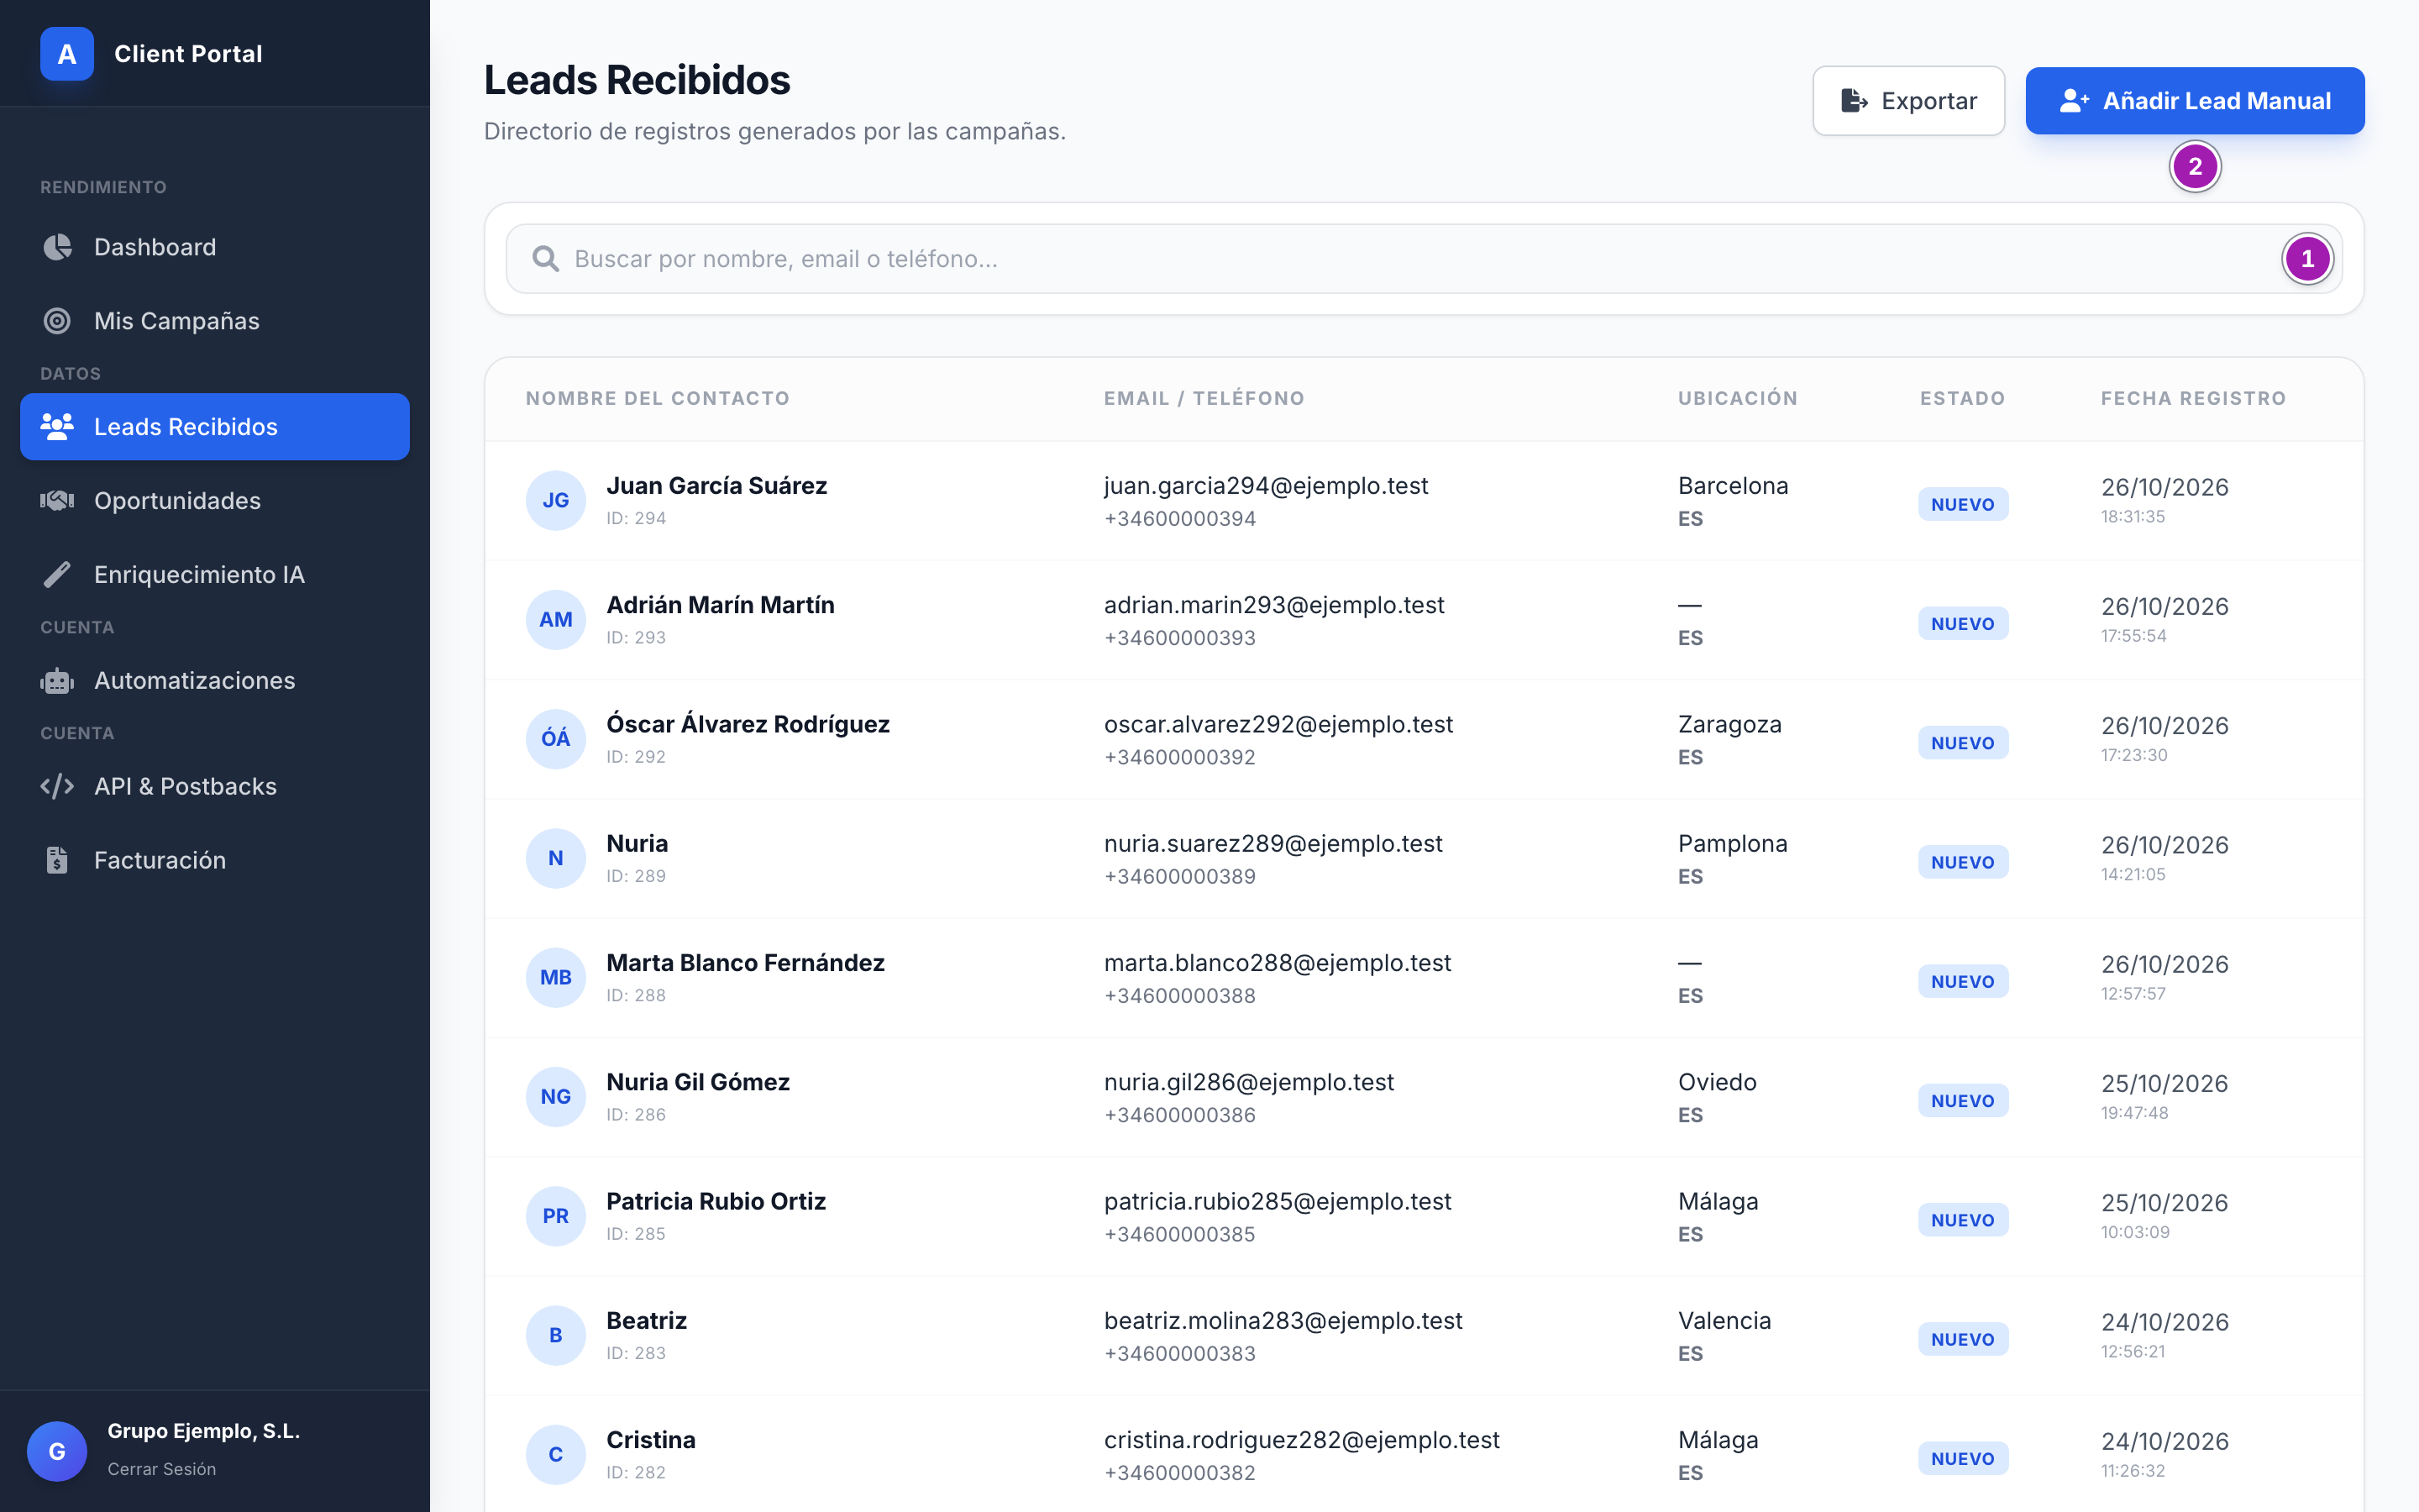2419x1512 pixels.
Task: Click the 18:31:35 registration time
Action: (x=2132, y=517)
